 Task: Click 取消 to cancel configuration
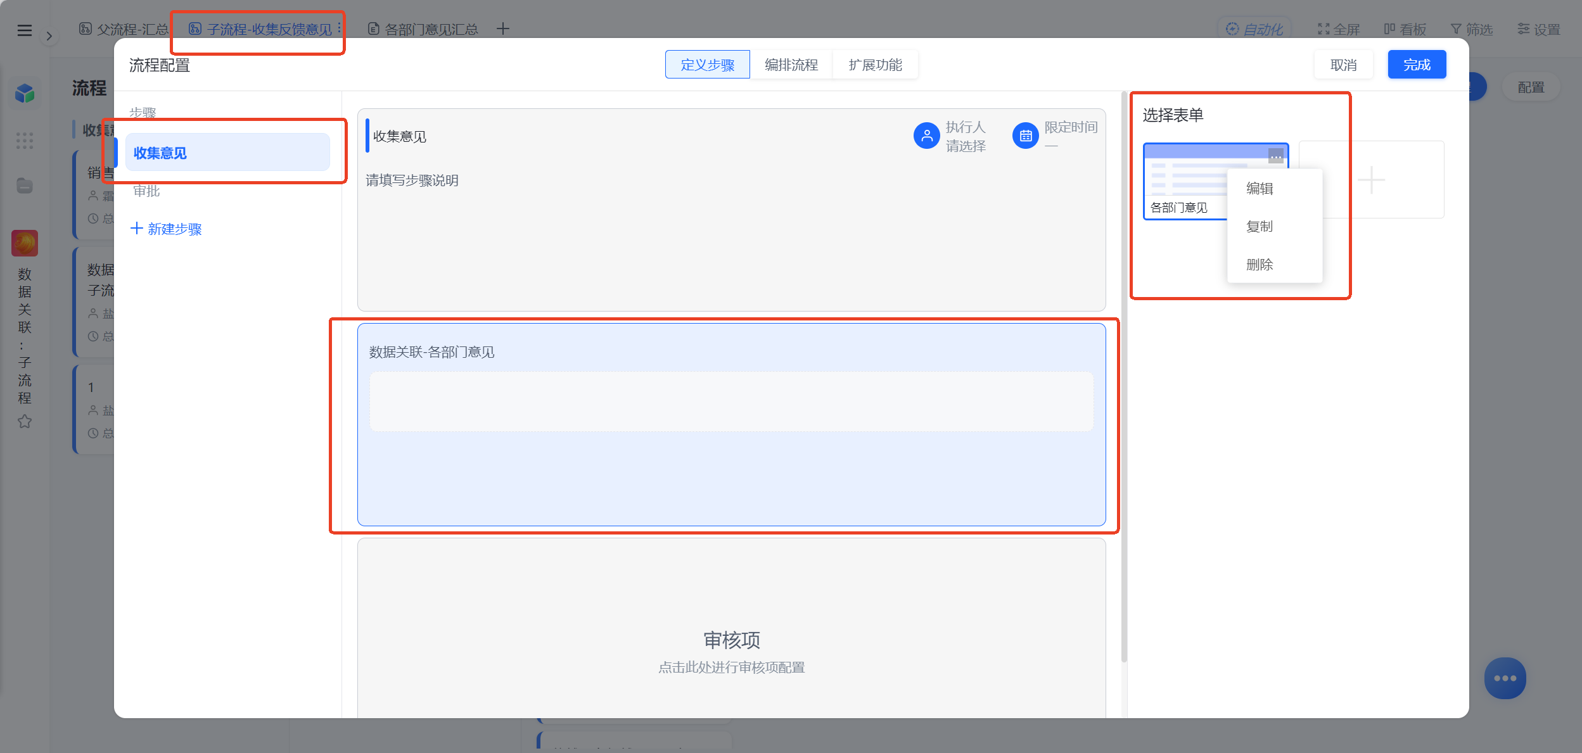(1343, 65)
